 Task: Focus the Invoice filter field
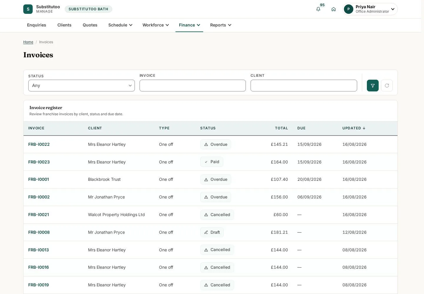pos(193,86)
